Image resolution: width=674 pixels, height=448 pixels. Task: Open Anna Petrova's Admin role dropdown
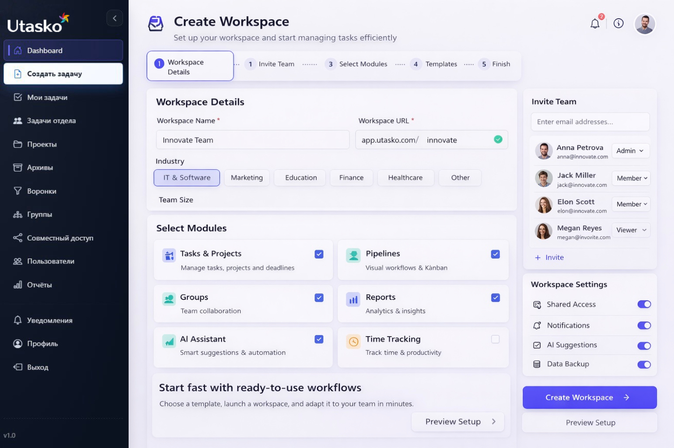(630, 151)
